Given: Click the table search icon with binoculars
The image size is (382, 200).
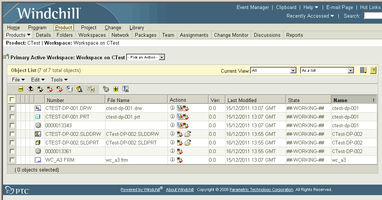Looking at the screenshot, I should [x=125, y=89].
